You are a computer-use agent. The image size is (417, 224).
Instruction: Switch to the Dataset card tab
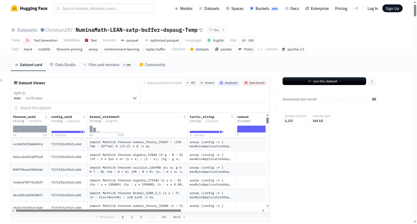[x=28, y=65]
